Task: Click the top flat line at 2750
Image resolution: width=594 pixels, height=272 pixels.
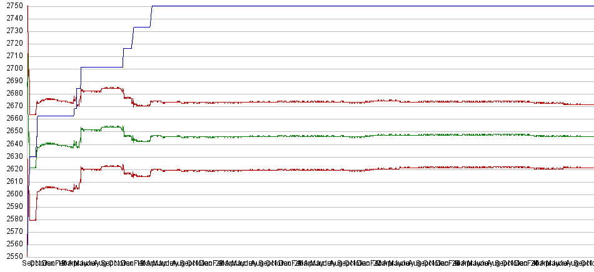Action: (x=375, y=6)
